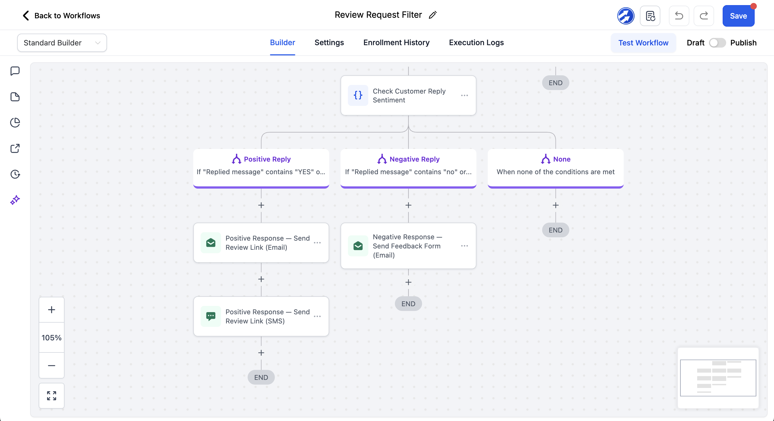Viewport: 774px width, 421px height.
Task: Open version history document icon
Action: tap(650, 16)
